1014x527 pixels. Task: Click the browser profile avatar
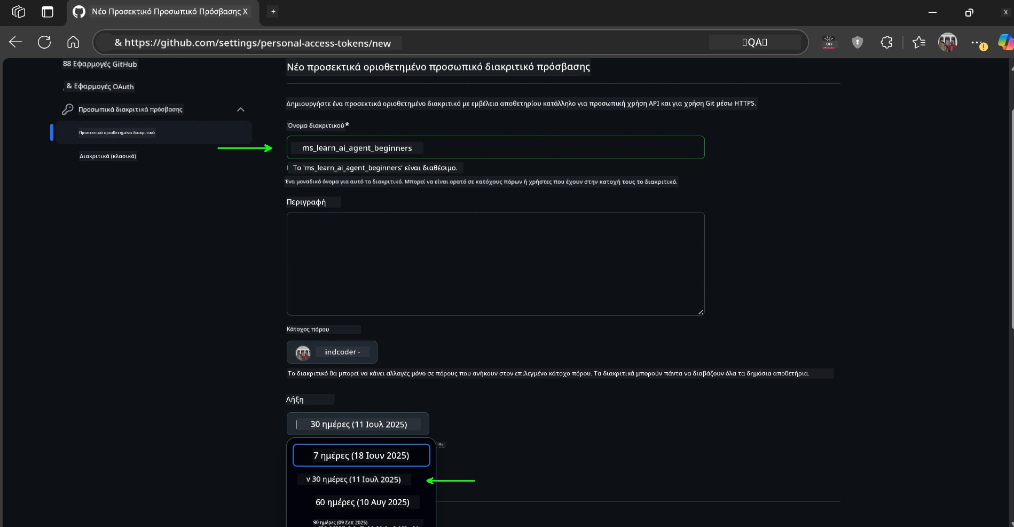click(x=947, y=42)
